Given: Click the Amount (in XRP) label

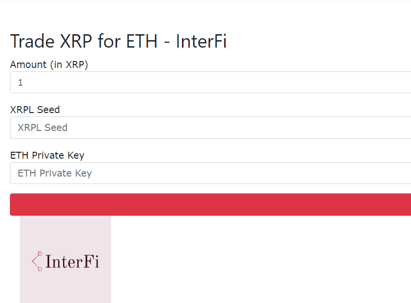Looking at the screenshot, I should (x=49, y=64).
